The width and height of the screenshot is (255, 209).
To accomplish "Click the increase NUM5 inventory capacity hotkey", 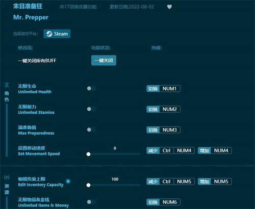I will (215, 181).
